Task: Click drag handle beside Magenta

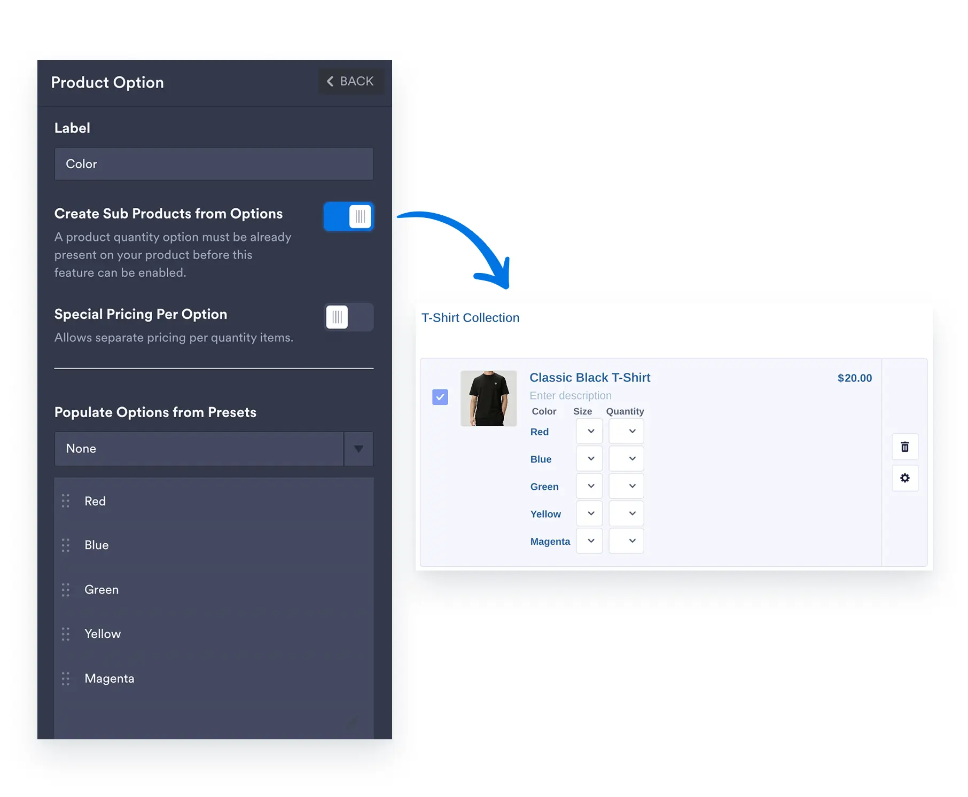Action: (x=66, y=678)
